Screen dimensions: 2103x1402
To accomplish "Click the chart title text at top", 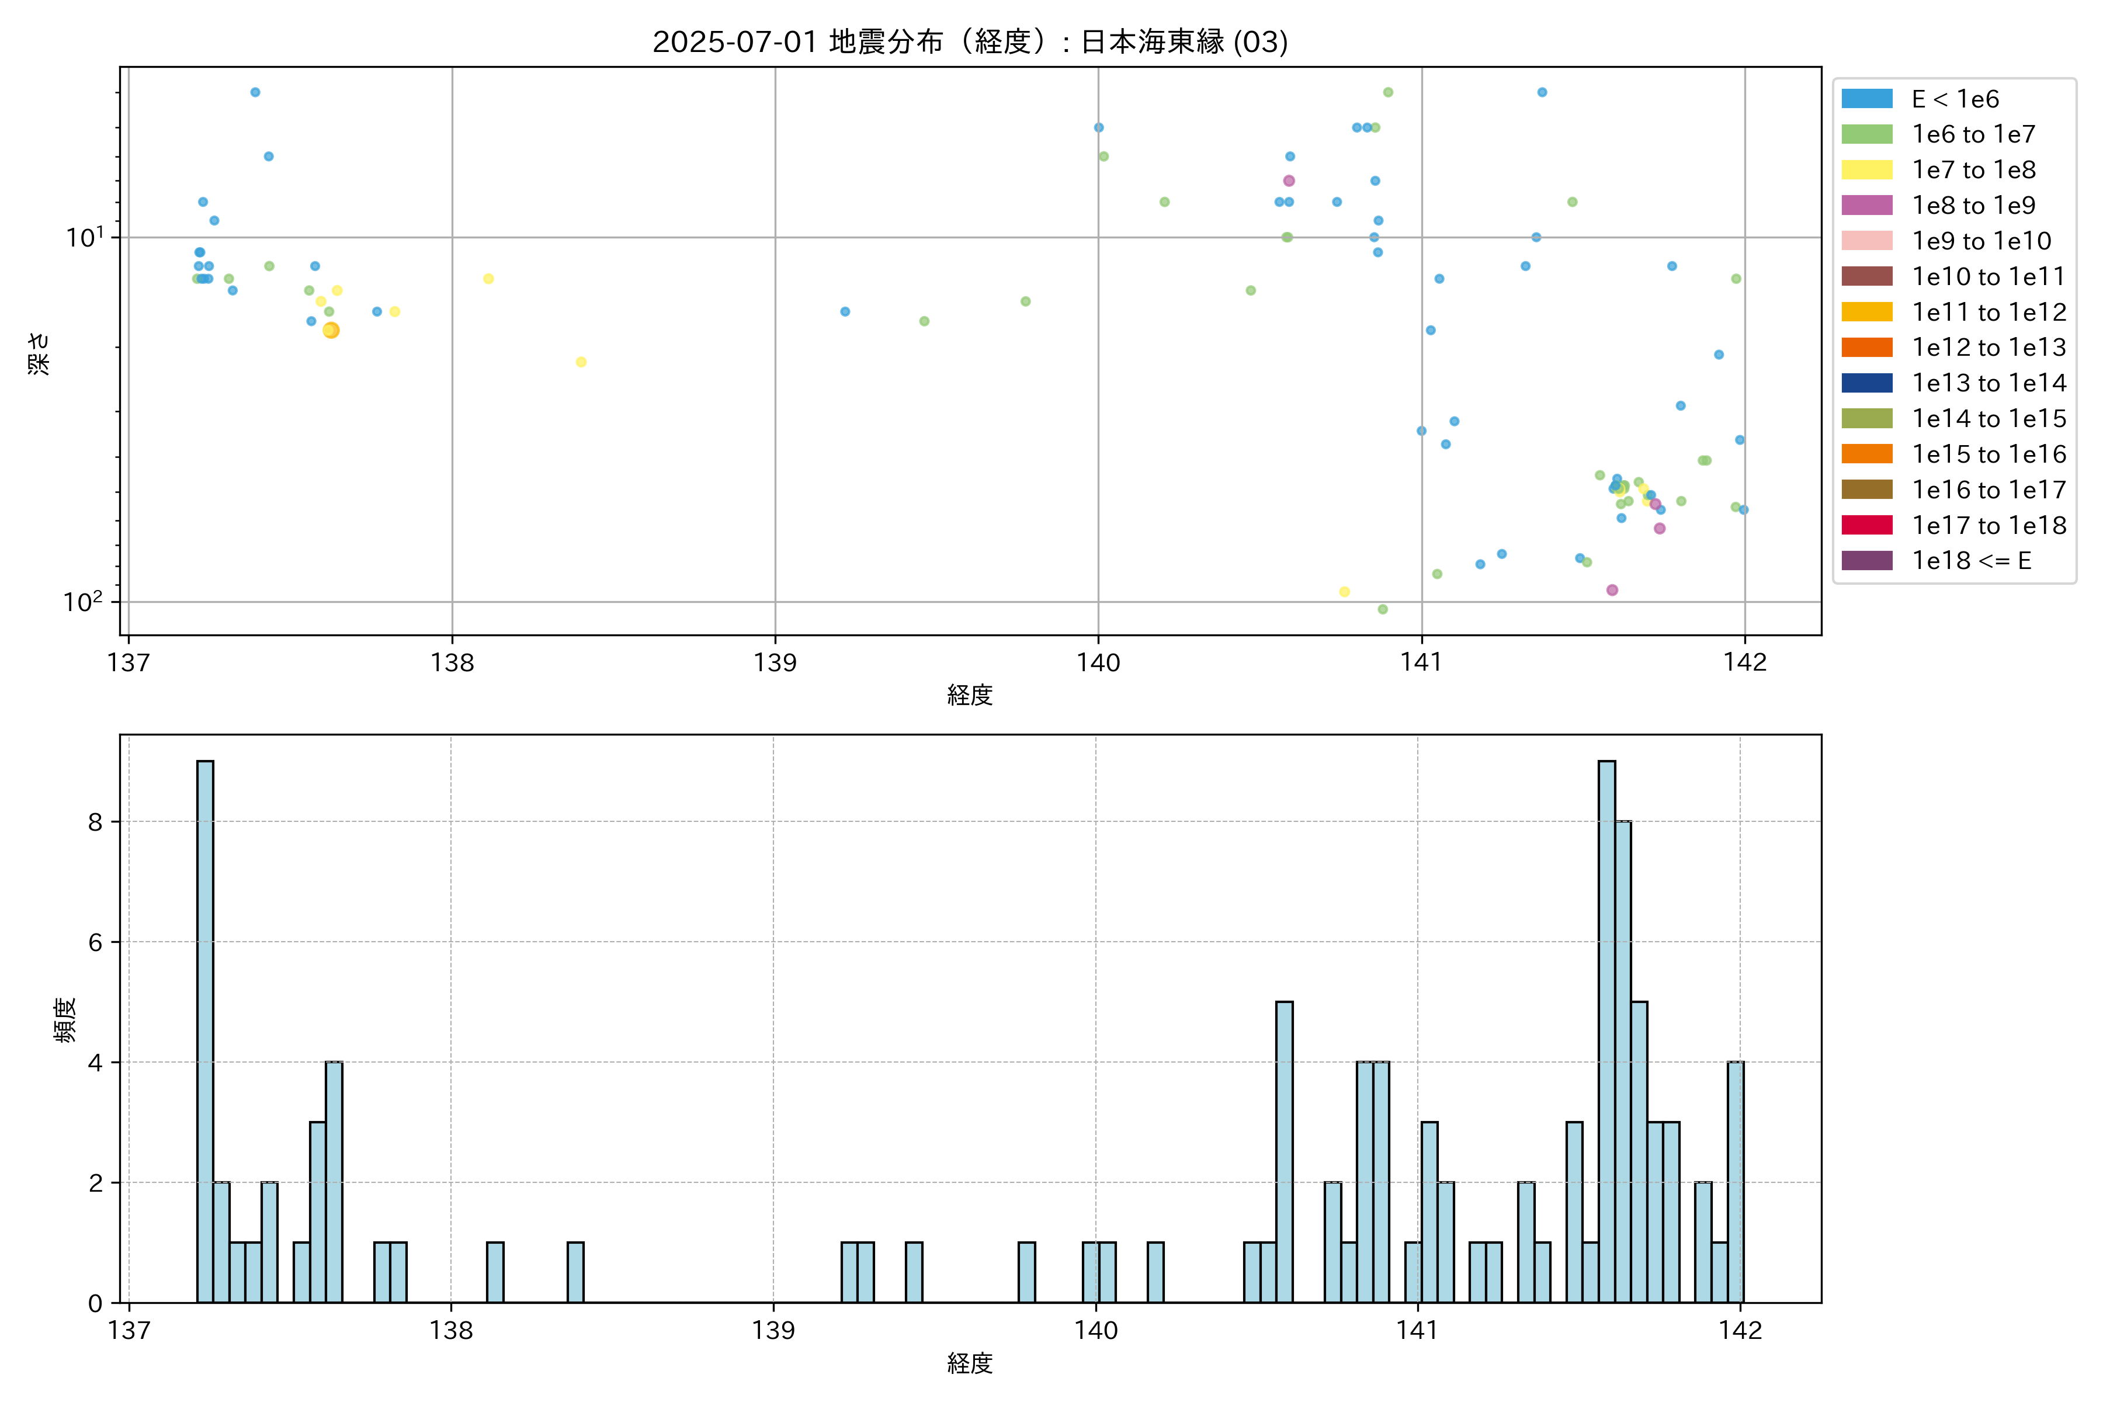I will tap(969, 42).
